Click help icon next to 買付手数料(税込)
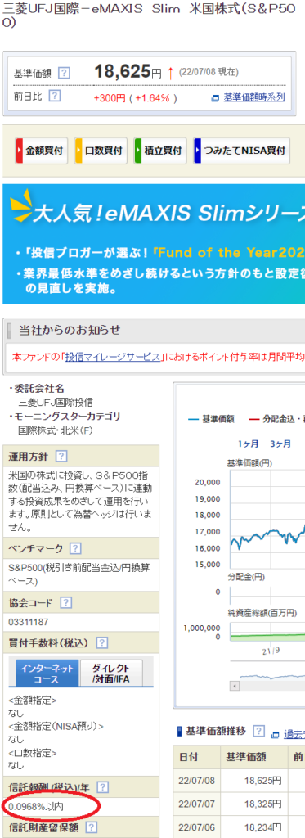305x838 pixels. 102,643
